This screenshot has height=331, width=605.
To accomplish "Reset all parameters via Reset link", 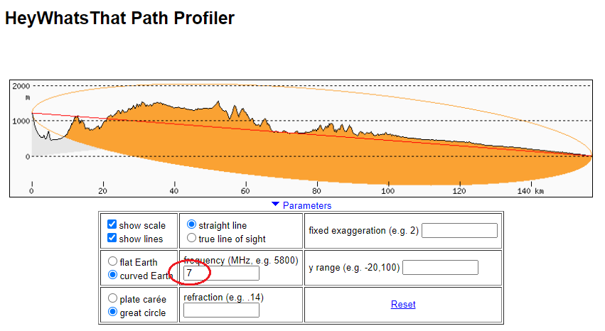I will pyautogui.click(x=403, y=305).
